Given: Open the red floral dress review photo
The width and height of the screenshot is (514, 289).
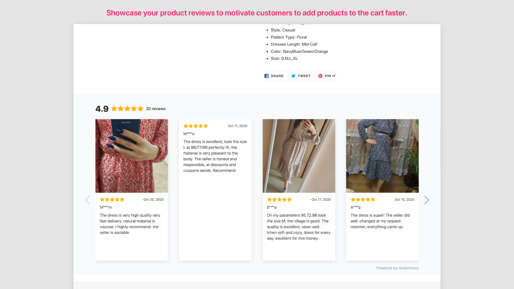Looking at the screenshot, I should coord(131,156).
